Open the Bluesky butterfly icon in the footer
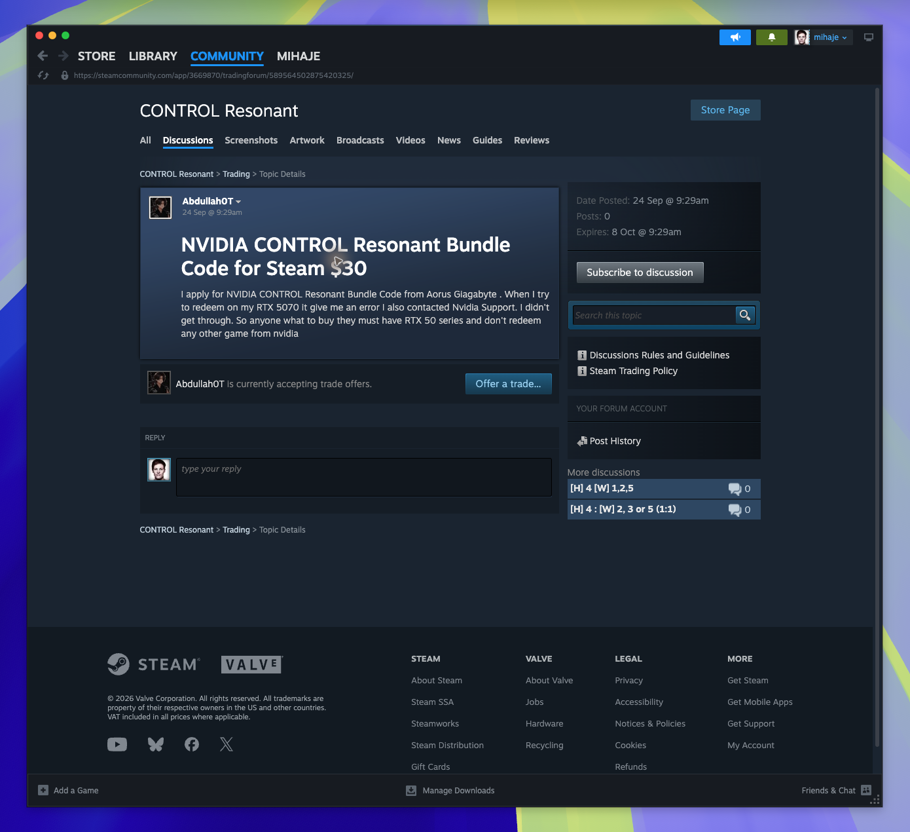This screenshot has width=910, height=832. tap(156, 744)
